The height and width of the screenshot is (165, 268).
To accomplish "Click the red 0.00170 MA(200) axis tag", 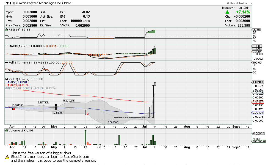I will tap(258, 102).
